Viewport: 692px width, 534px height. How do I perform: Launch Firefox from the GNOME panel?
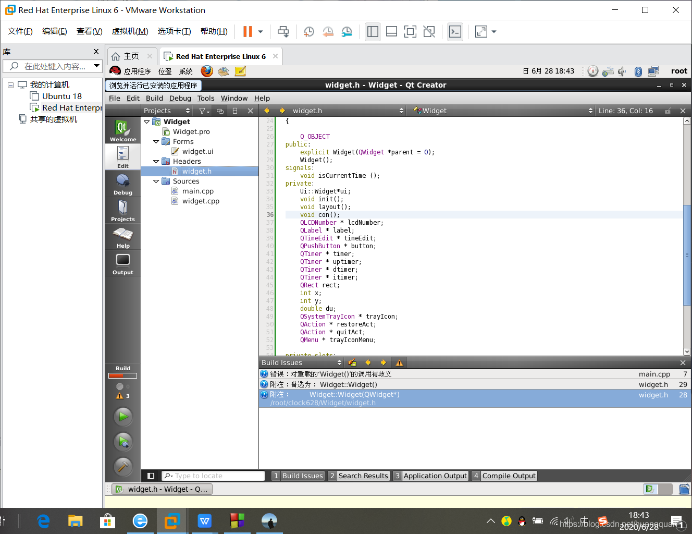point(207,71)
